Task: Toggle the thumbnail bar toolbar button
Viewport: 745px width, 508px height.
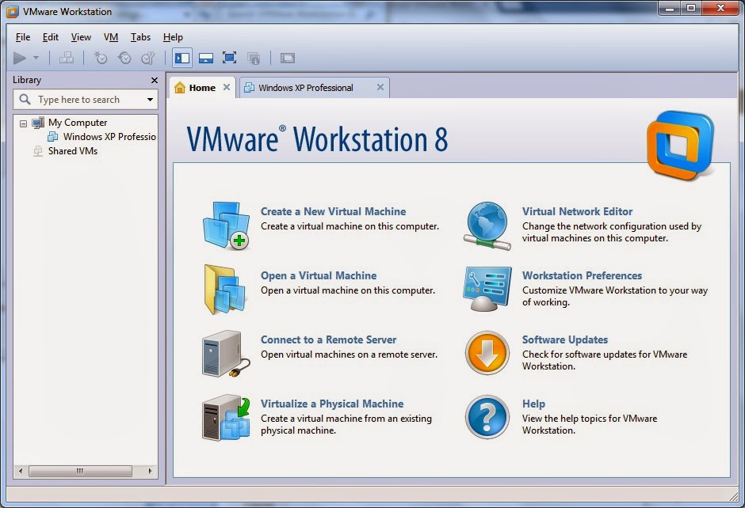Action: tap(206, 58)
